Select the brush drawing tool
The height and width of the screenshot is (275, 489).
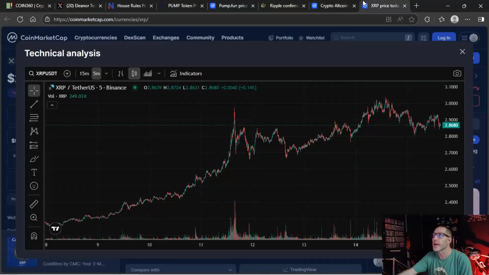[x=34, y=159]
